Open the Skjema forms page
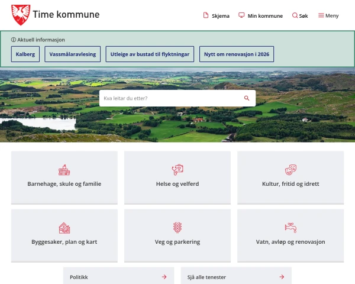 coord(216,16)
